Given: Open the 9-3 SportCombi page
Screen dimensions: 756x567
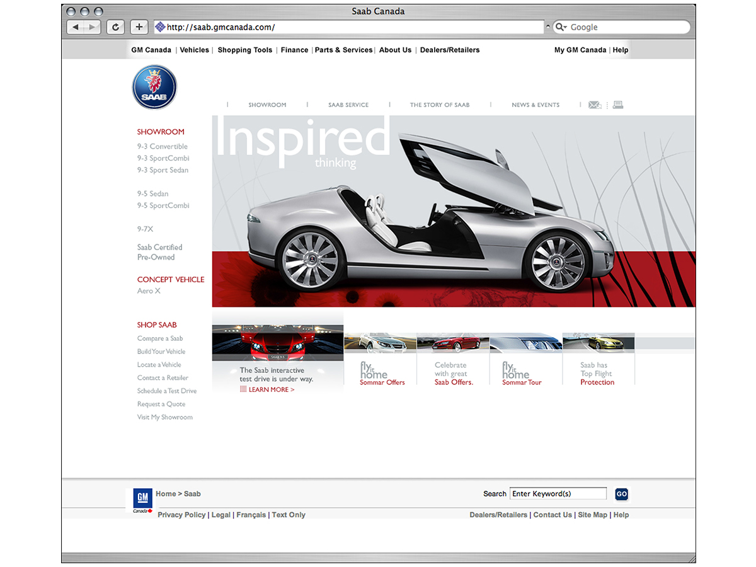Looking at the screenshot, I should coord(163,159).
